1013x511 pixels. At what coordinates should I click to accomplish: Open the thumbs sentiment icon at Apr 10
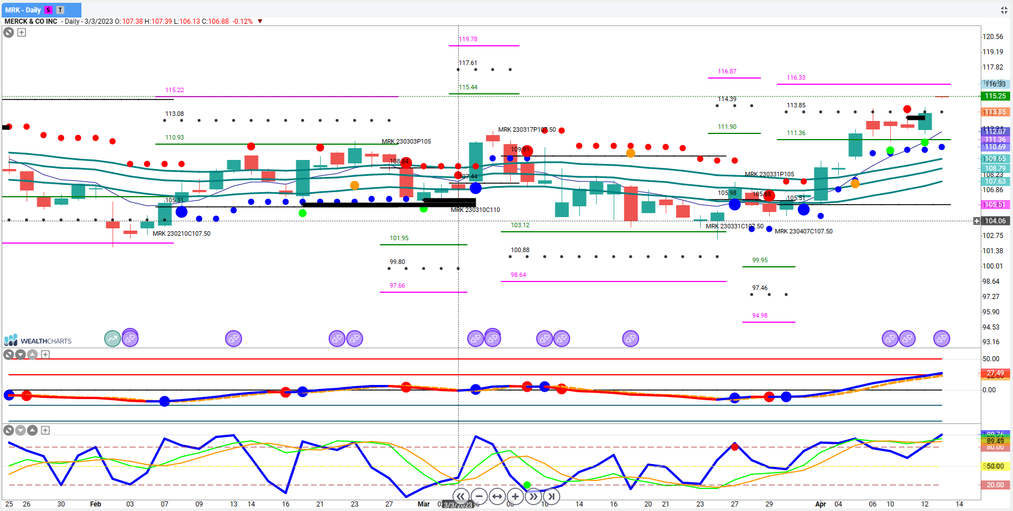tap(890, 339)
